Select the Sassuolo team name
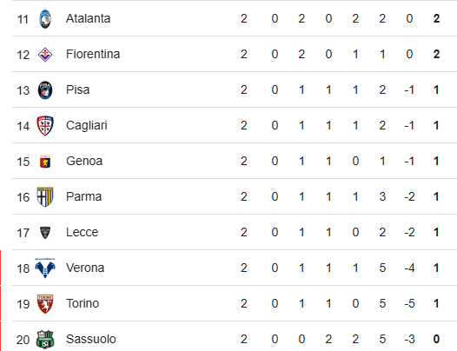 click(91, 339)
